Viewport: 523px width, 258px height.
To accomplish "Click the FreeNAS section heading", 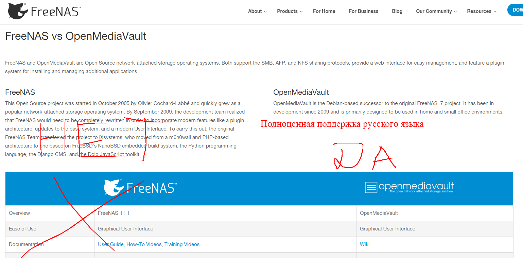I will [x=20, y=92].
